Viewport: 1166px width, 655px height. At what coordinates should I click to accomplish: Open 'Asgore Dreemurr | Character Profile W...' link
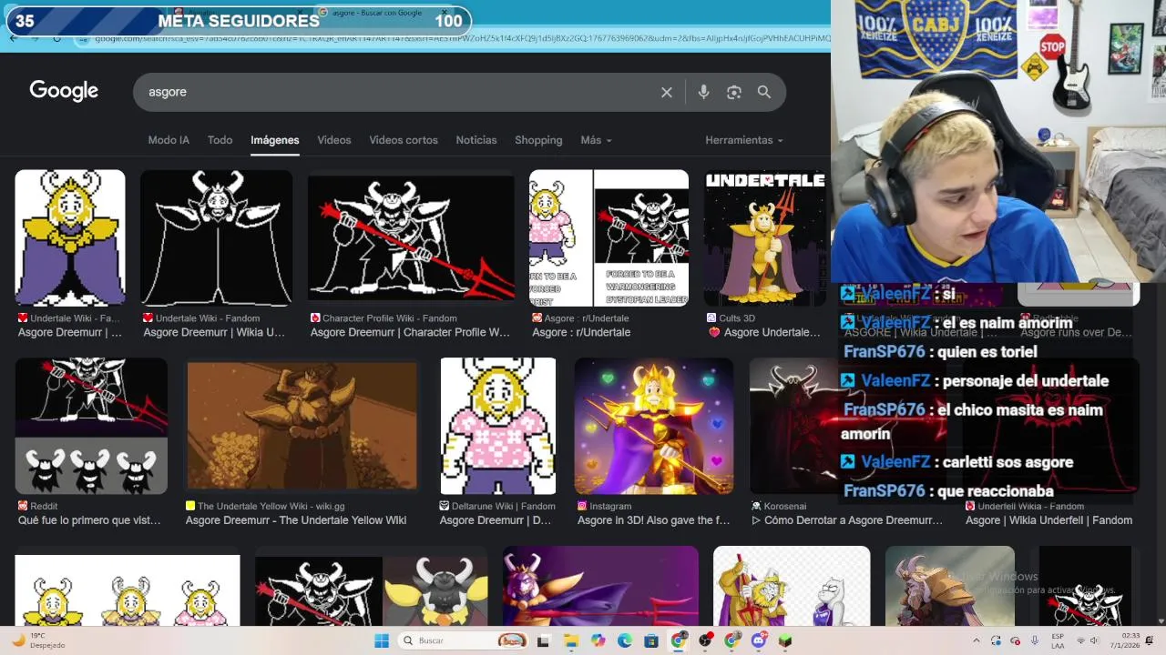pyautogui.click(x=410, y=333)
